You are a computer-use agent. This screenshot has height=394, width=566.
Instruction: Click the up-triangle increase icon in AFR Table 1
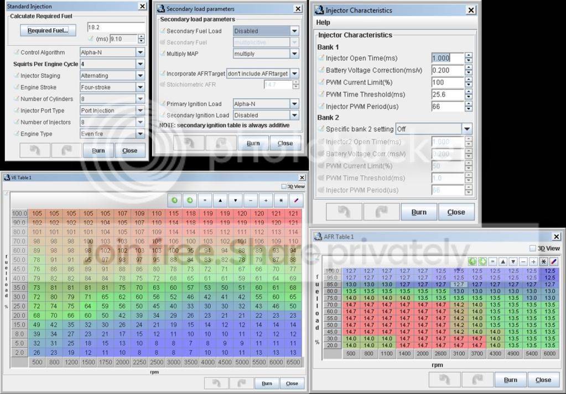click(x=503, y=261)
